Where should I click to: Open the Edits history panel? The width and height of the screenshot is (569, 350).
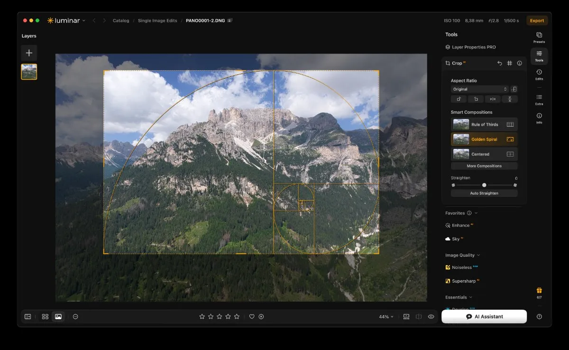point(539,74)
